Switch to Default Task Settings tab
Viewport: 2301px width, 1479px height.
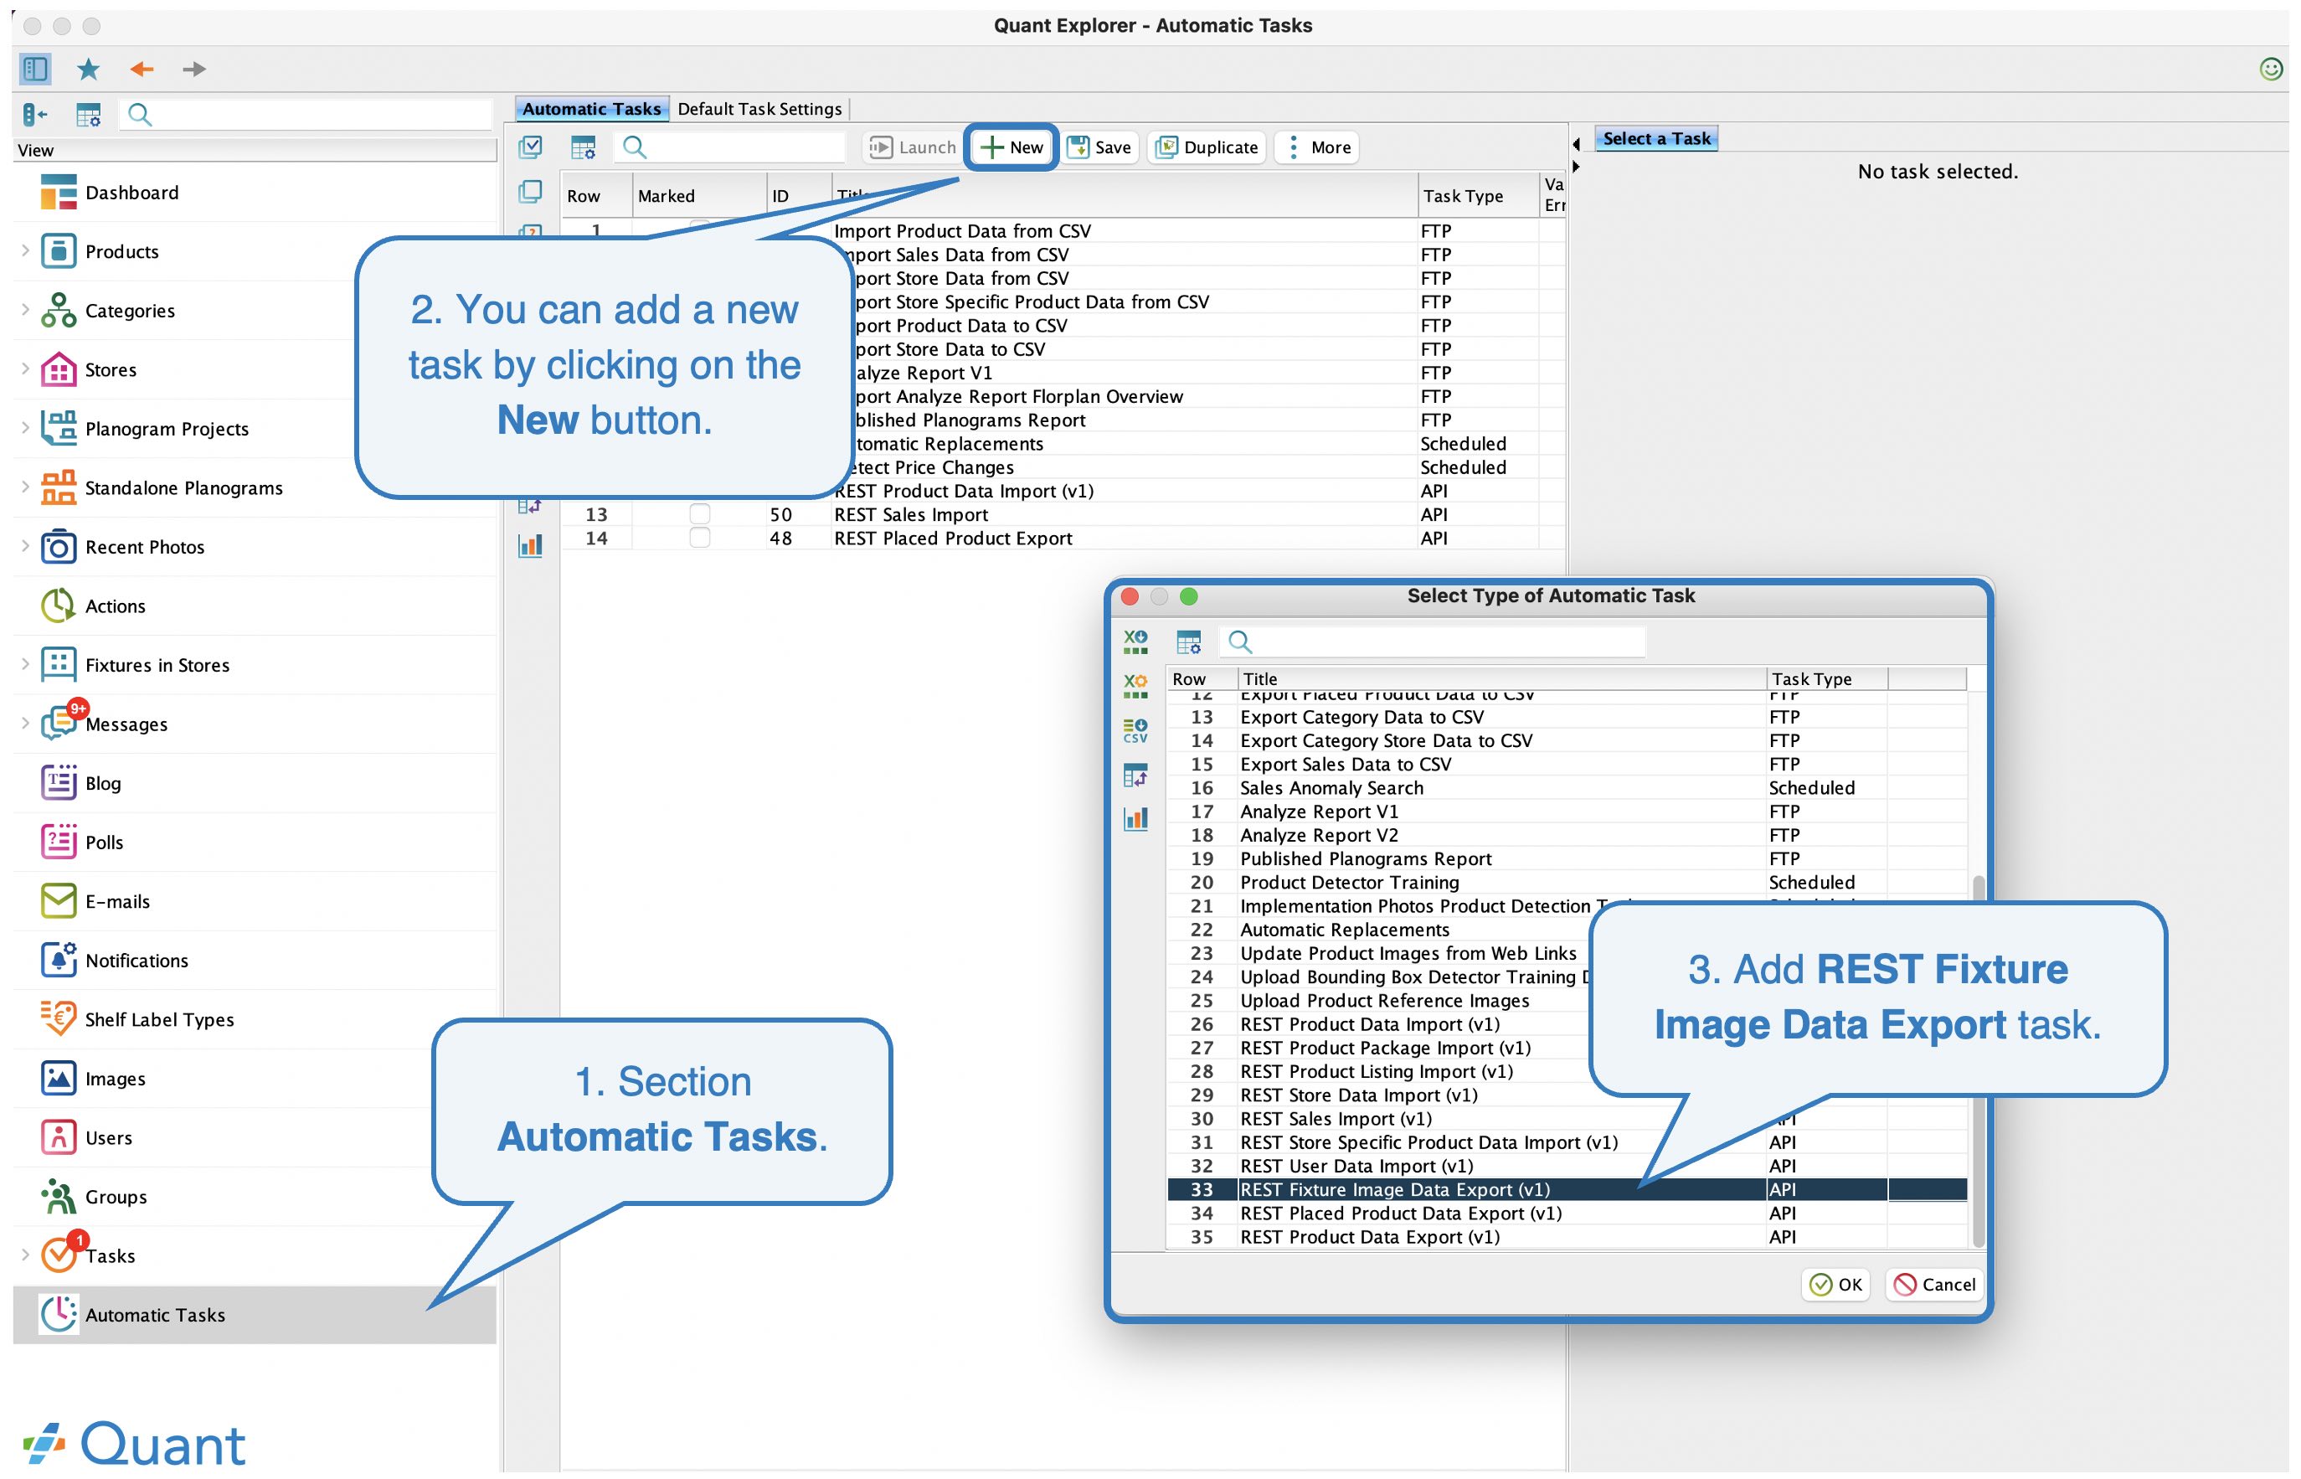tap(759, 109)
